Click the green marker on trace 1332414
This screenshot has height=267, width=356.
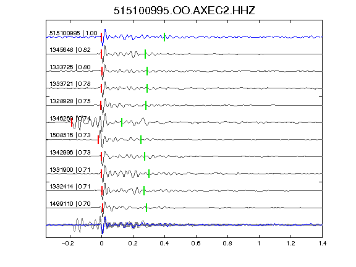pyautogui.click(x=144, y=191)
